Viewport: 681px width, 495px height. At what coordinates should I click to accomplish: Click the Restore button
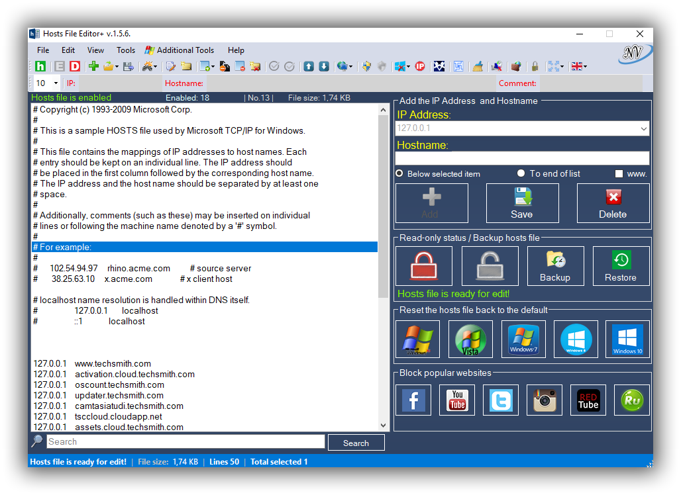[621, 266]
